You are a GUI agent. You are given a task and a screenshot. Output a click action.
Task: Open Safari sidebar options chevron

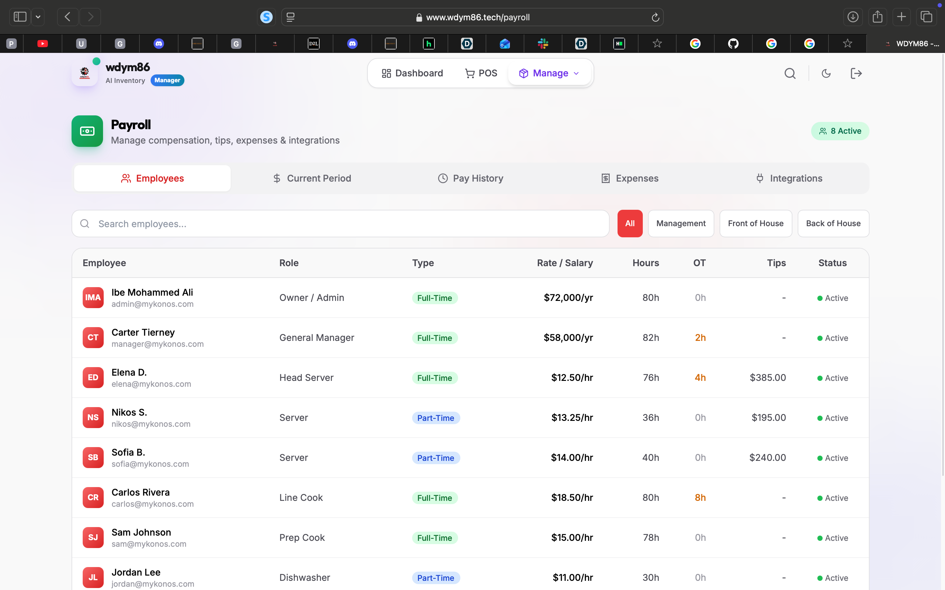click(x=38, y=17)
